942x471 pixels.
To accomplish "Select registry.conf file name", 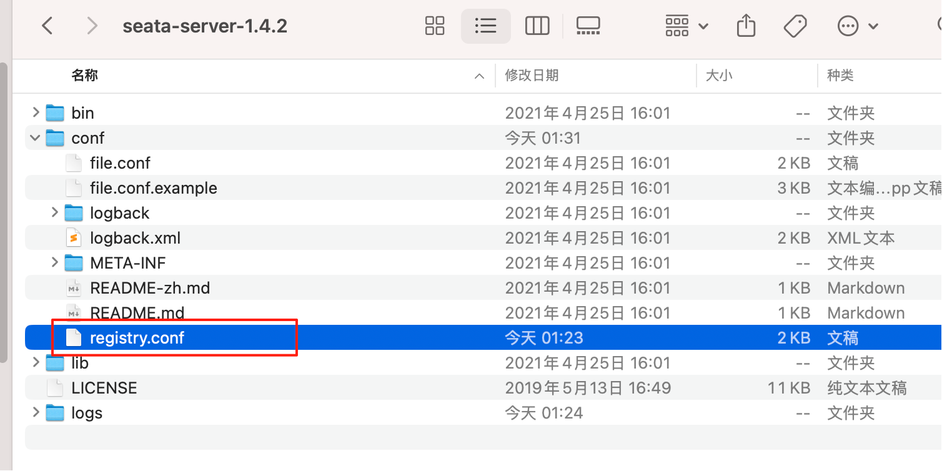I will tap(137, 338).
